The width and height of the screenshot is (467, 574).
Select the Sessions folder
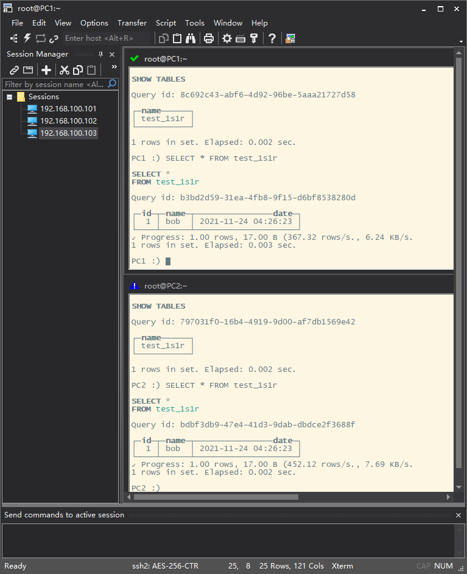point(44,97)
